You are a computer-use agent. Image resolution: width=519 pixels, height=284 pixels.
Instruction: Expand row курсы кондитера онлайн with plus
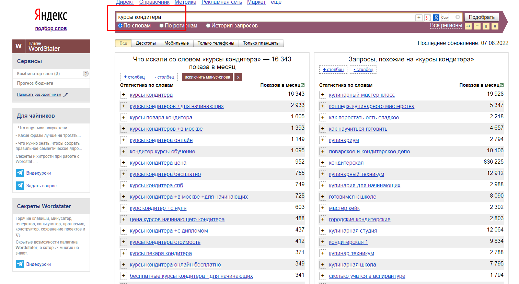(x=124, y=140)
